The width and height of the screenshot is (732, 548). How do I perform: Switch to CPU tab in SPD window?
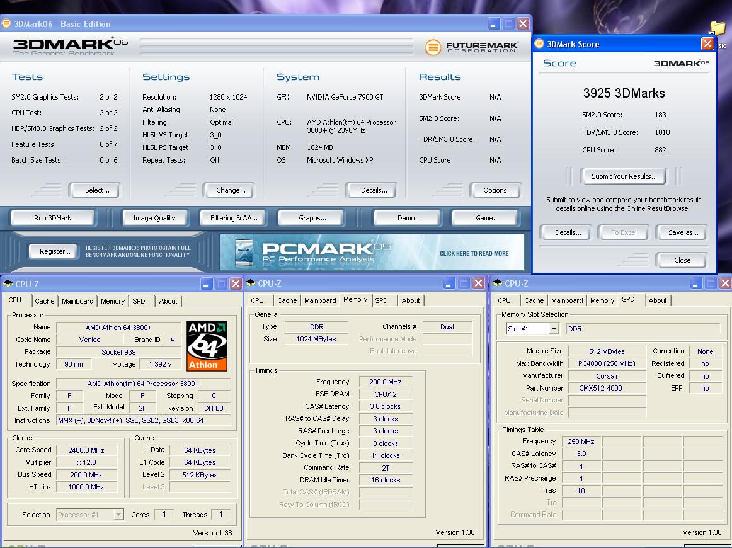[x=504, y=300]
